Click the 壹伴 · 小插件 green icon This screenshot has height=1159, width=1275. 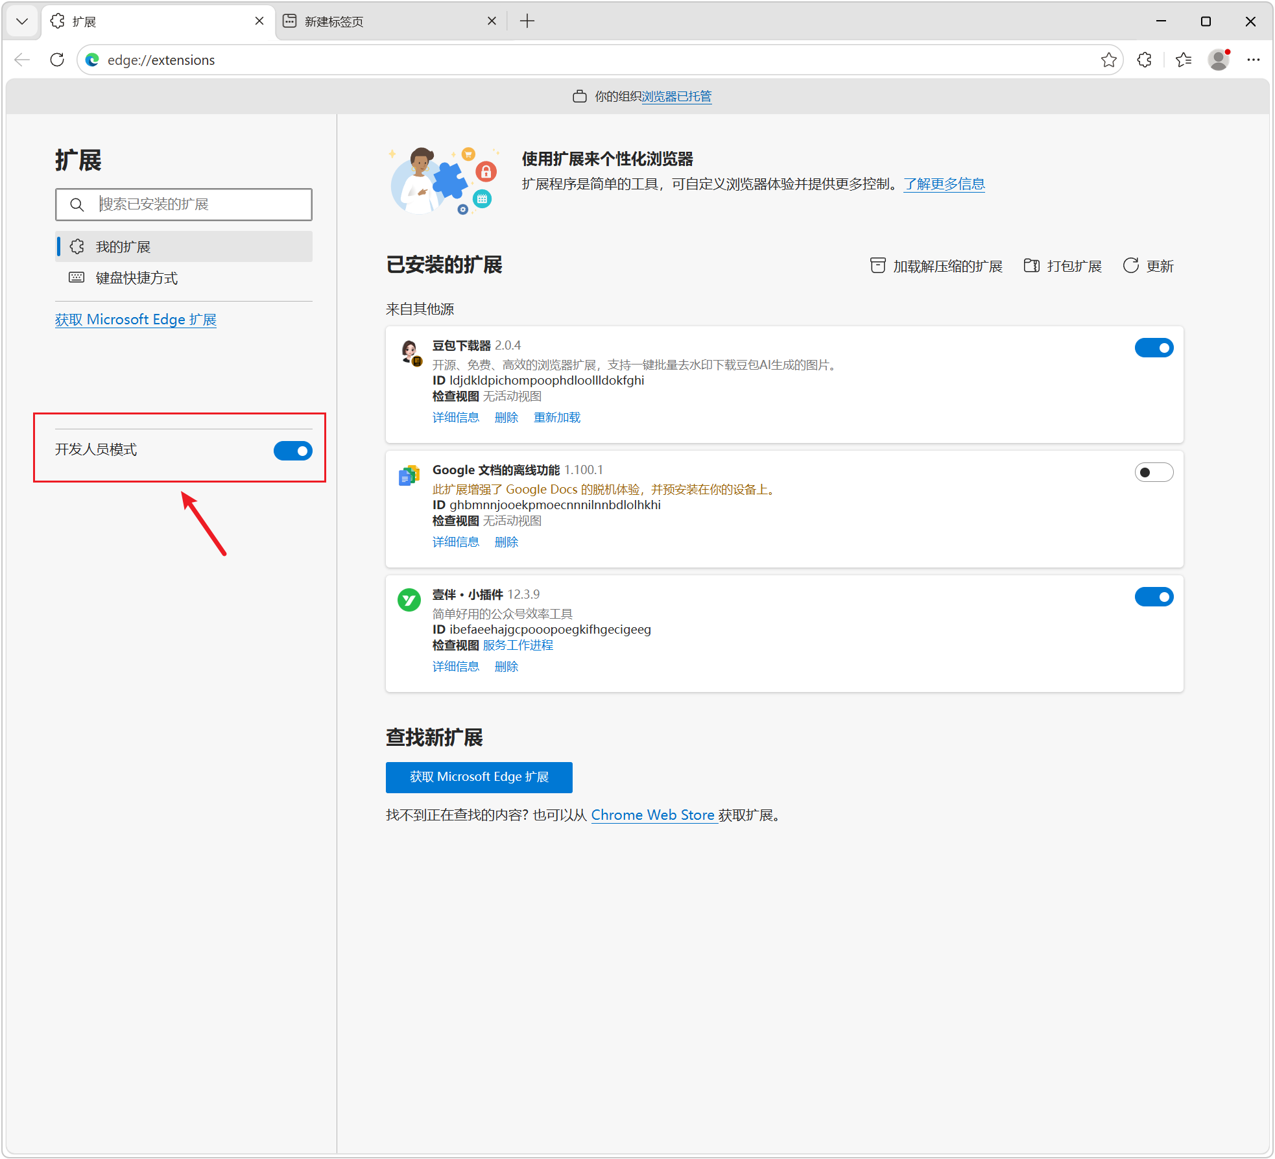pyautogui.click(x=409, y=600)
